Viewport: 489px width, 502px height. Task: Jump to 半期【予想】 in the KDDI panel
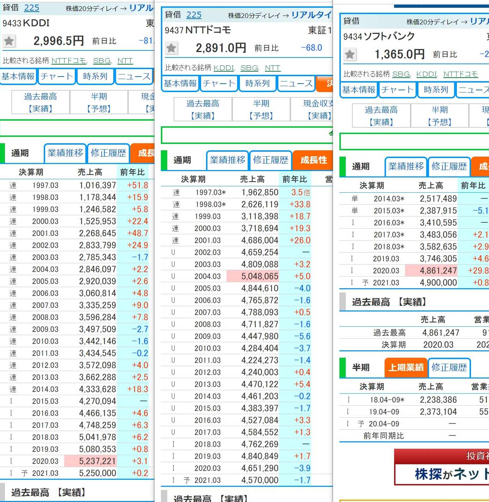99,102
